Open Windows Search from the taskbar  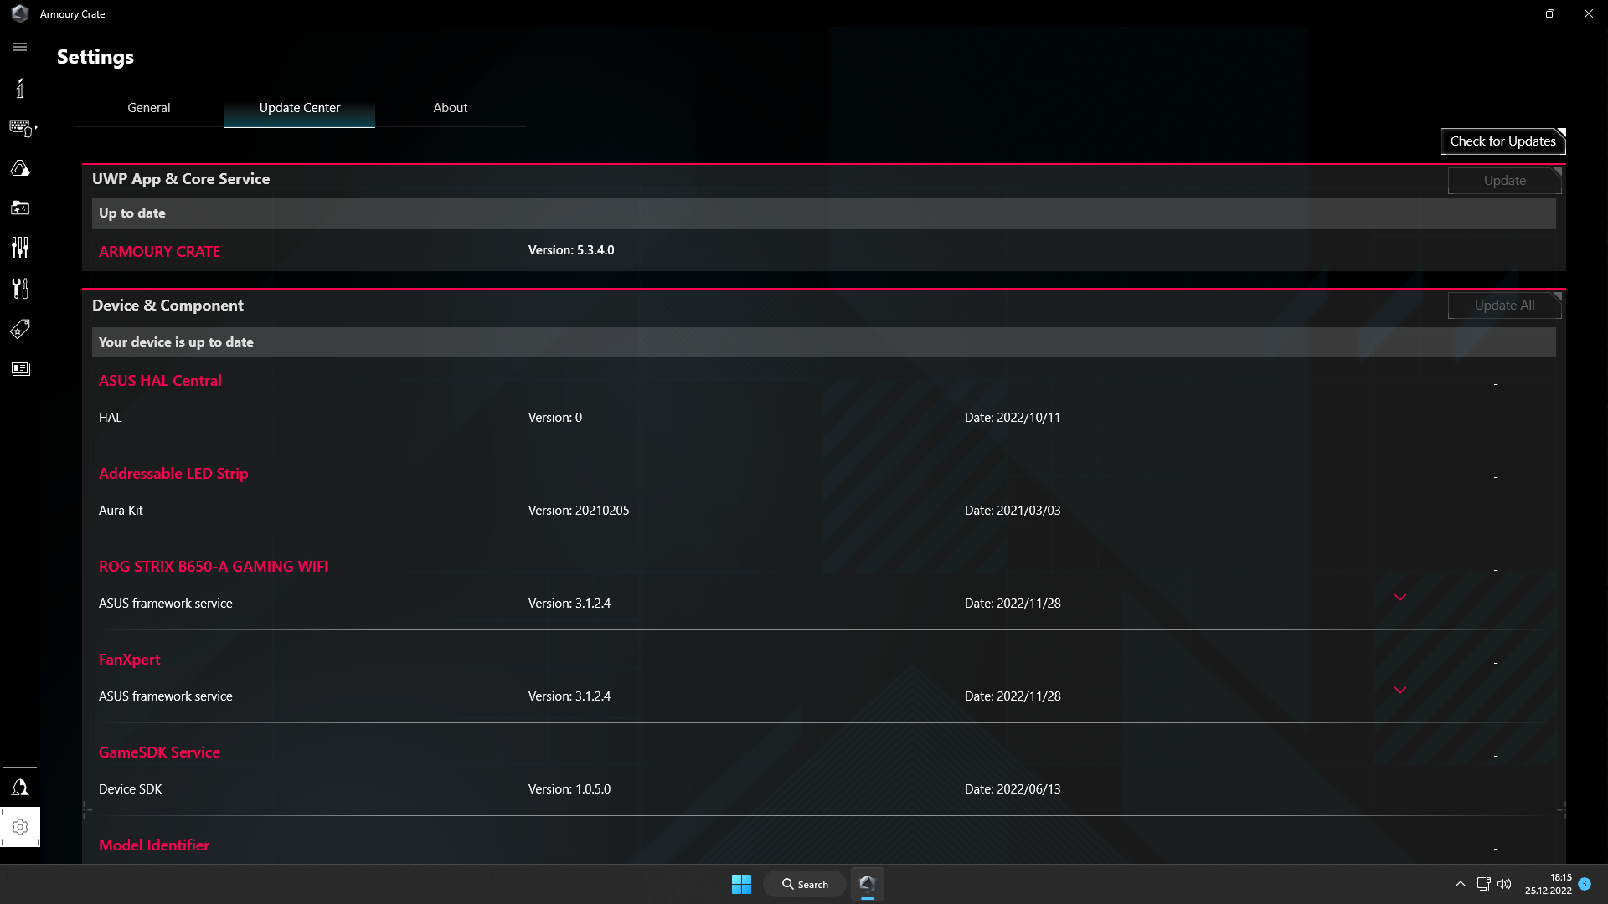coord(804,883)
